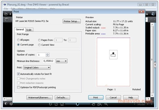
Task: Click the Brava swirl logo icon at top right
Action: coord(153,14)
